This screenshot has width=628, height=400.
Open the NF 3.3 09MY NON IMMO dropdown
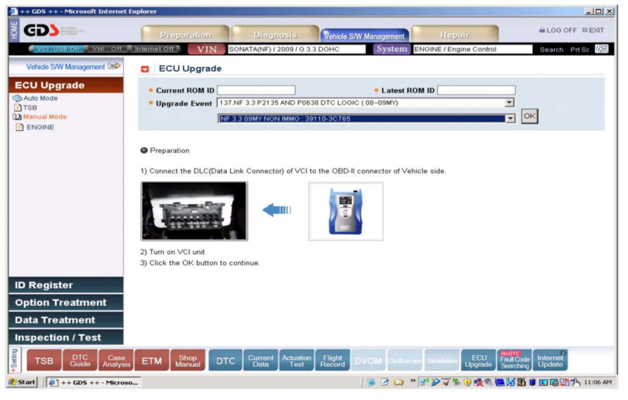point(510,118)
